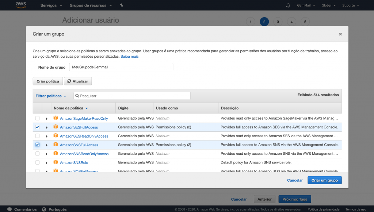The image size is (374, 212).
Task: Go to wizard step 3
Action: 278,22
